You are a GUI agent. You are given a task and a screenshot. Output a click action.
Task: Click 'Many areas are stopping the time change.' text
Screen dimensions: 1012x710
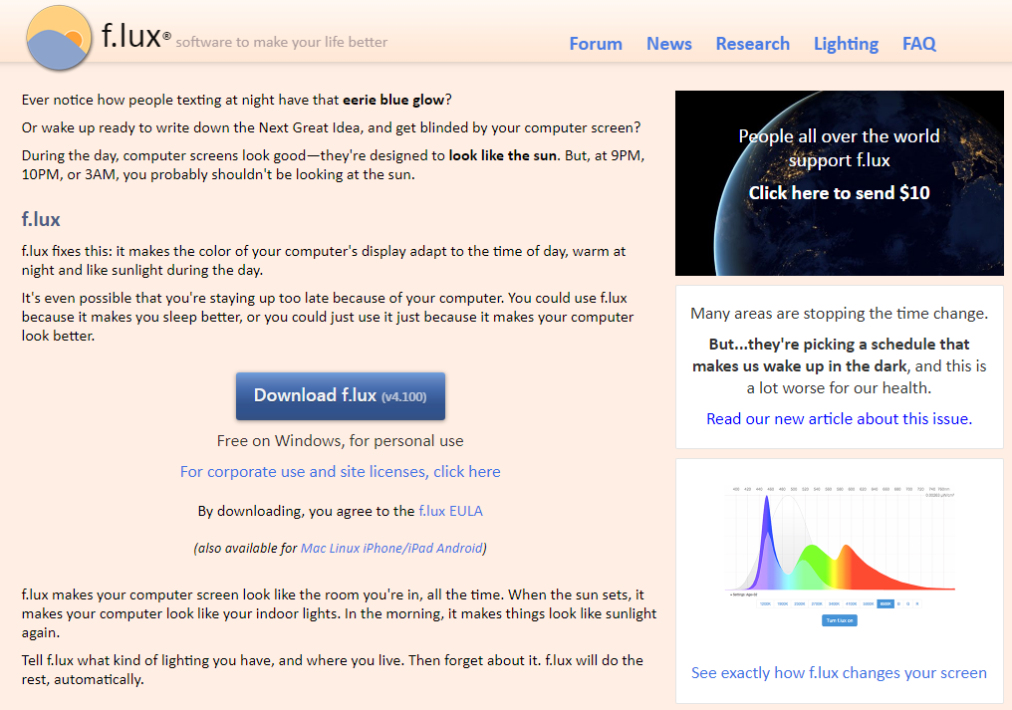pos(839,314)
